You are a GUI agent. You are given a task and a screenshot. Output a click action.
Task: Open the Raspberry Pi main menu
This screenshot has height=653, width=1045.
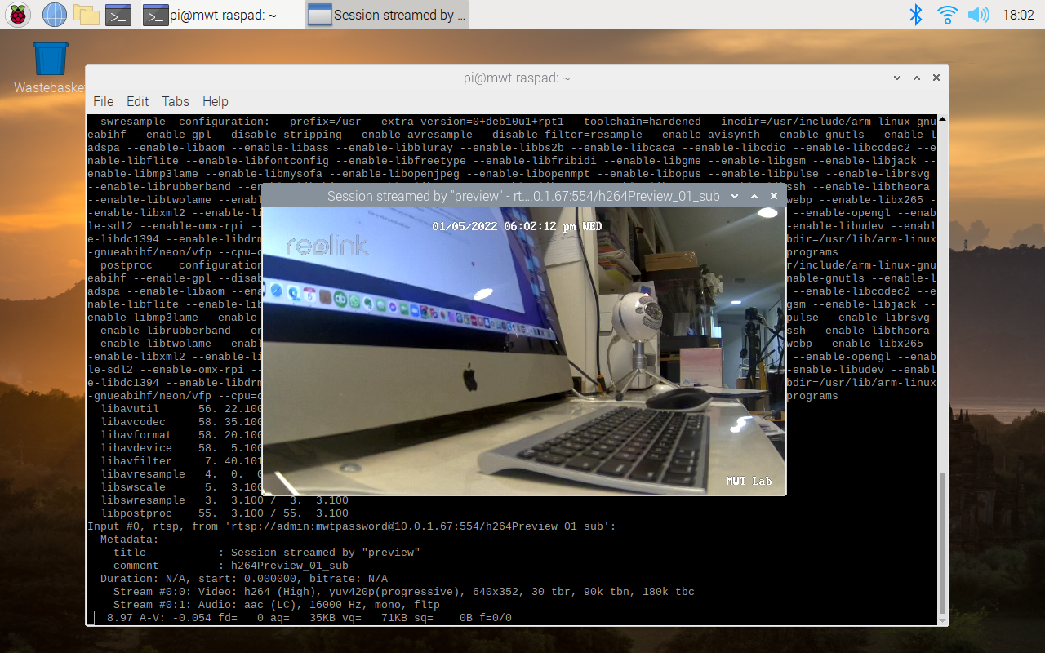pos(18,15)
